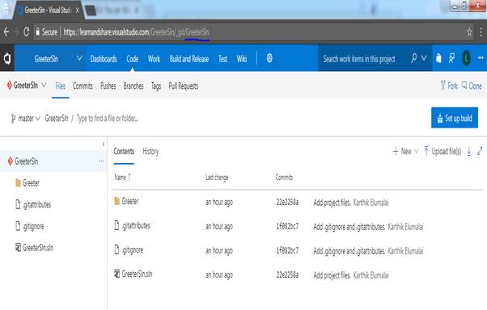Click the search magnifier icon

[x=413, y=58]
